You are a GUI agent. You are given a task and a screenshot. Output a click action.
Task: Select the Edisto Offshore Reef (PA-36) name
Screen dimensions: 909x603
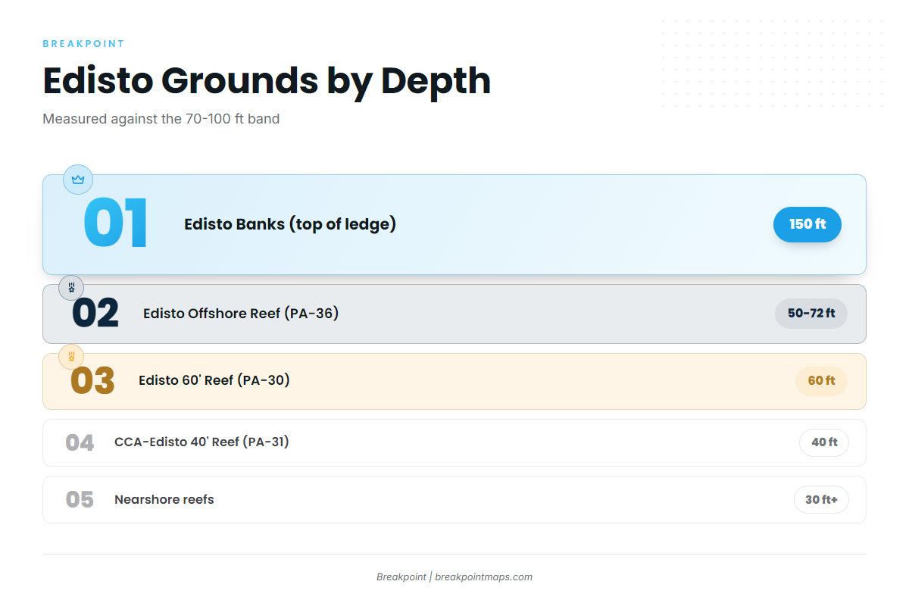coord(241,314)
